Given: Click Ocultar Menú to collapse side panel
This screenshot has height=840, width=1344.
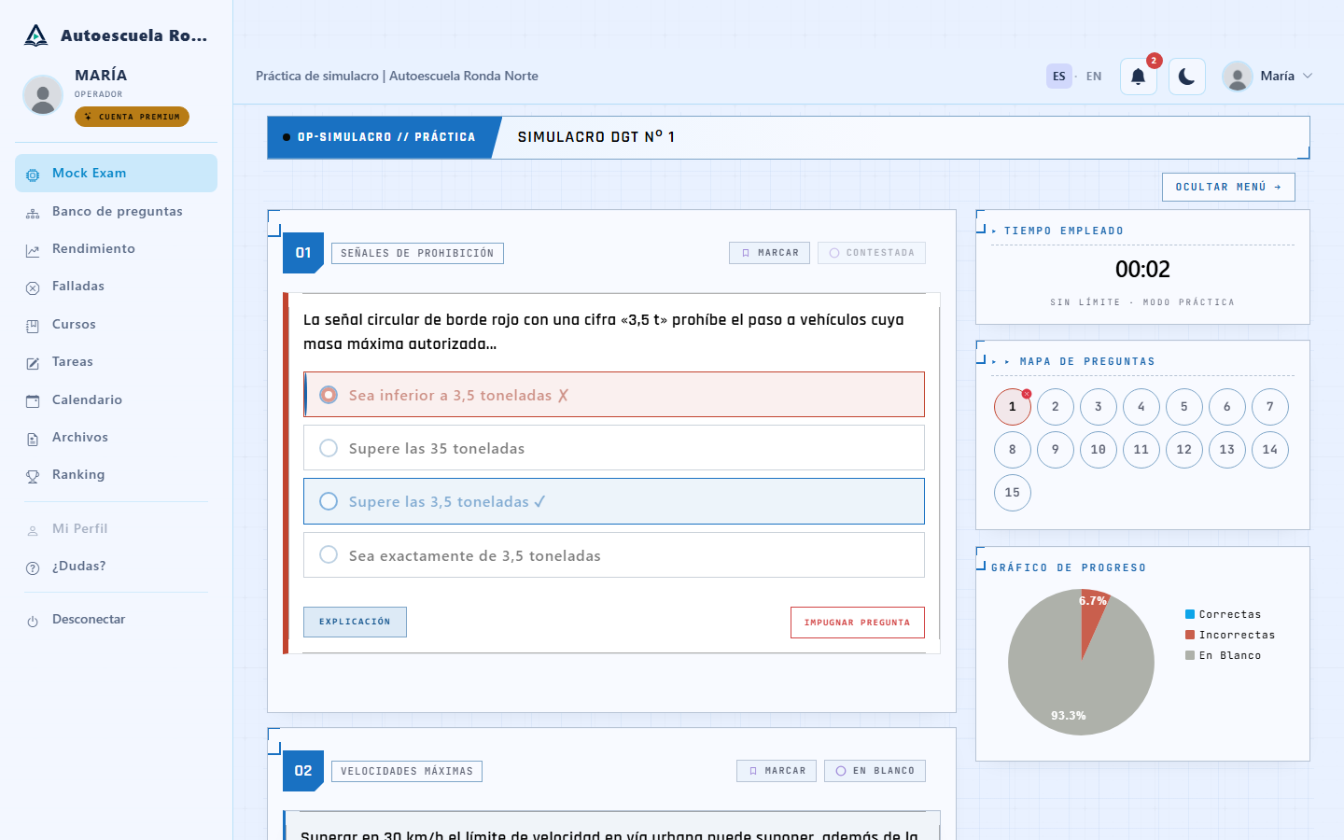Looking at the screenshot, I should (1228, 187).
